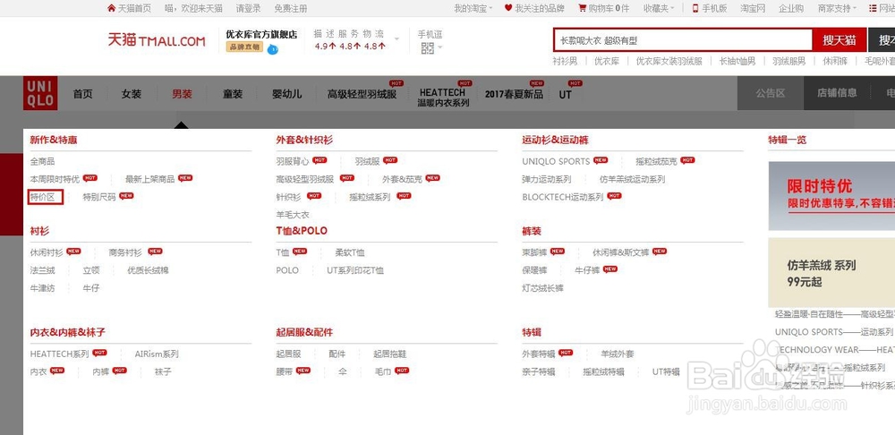This screenshot has width=895, height=435.
Task: Expand 收藏夹 dropdown
Action: click(x=658, y=8)
